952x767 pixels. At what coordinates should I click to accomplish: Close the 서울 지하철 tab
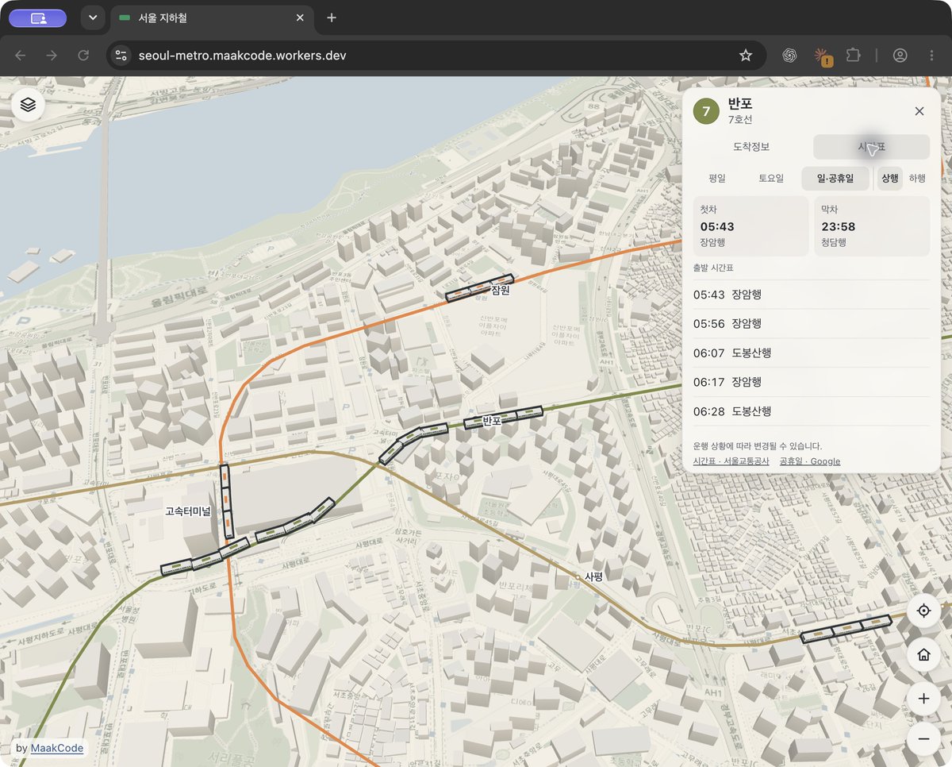tap(300, 17)
